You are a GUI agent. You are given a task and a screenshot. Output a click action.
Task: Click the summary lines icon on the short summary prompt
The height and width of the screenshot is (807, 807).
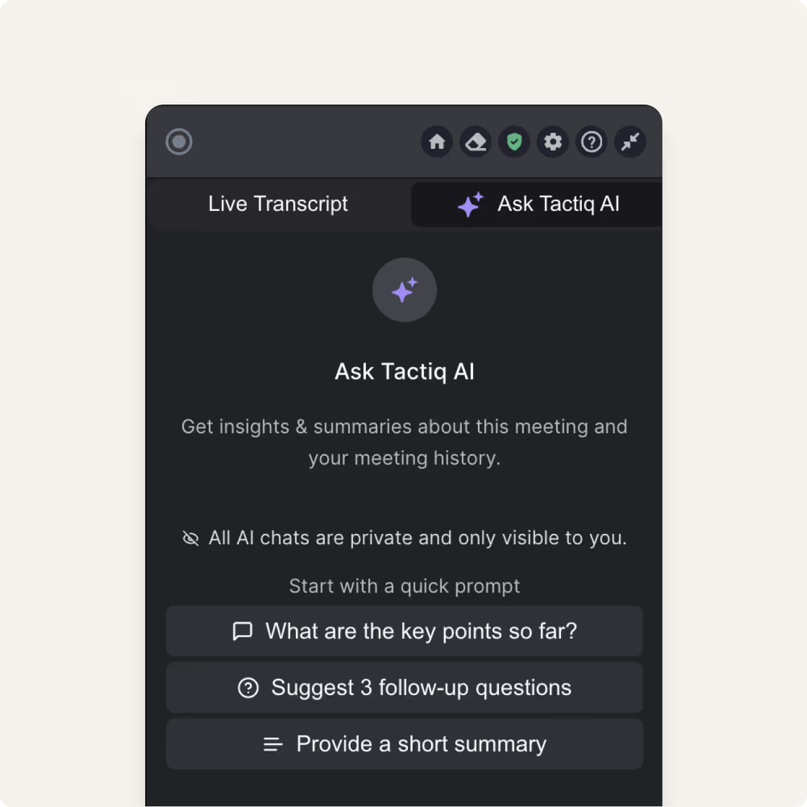point(272,744)
